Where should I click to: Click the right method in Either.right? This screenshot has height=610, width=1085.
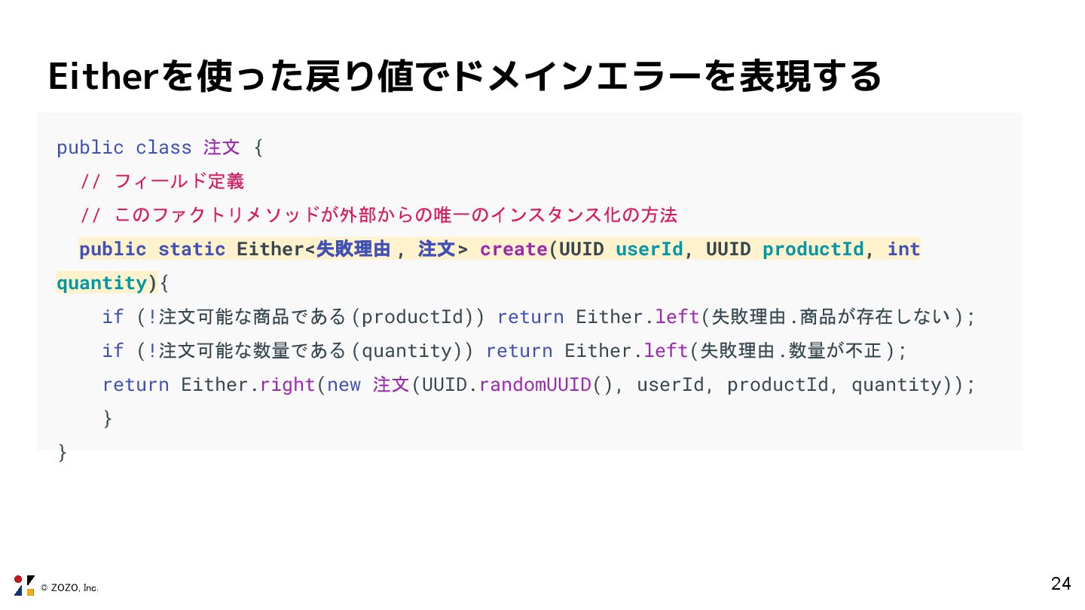tap(288, 385)
